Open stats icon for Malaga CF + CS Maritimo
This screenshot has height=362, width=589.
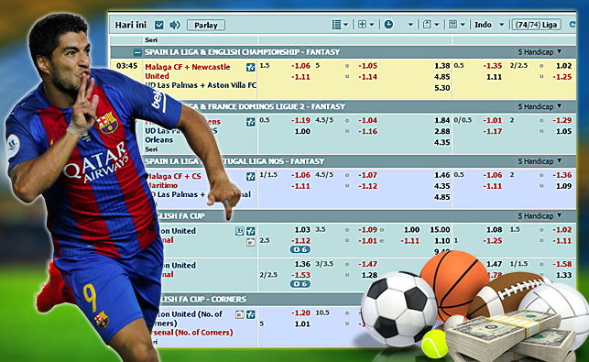pyautogui.click(x=251, y=177)
